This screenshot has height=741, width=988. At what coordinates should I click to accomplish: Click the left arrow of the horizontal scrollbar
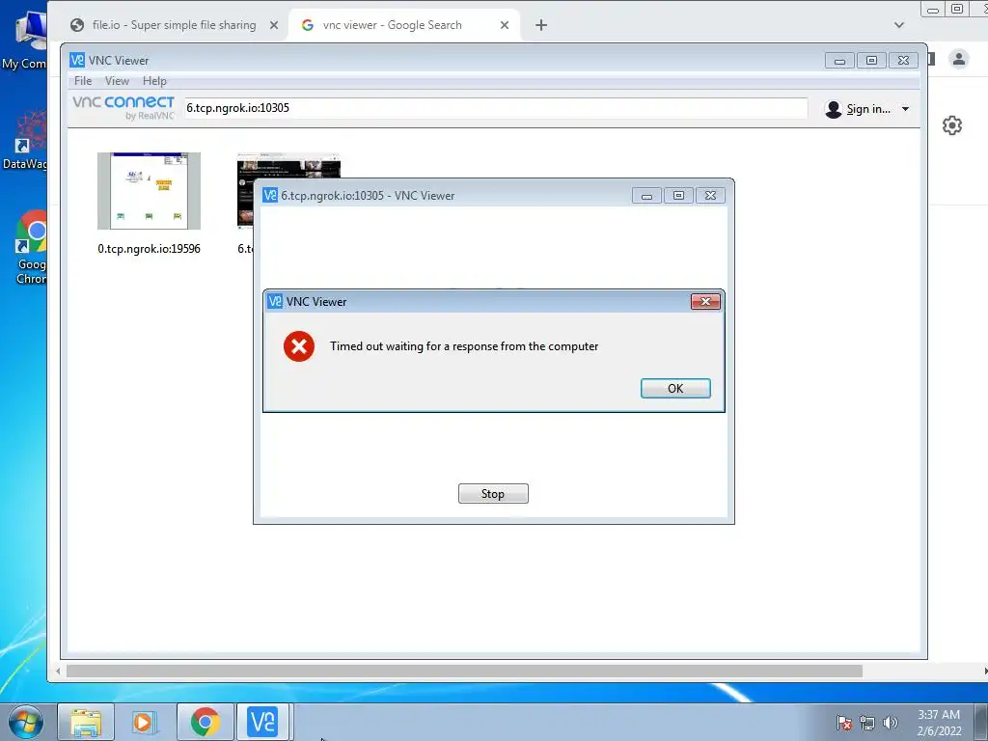click(x=58, y=672)
